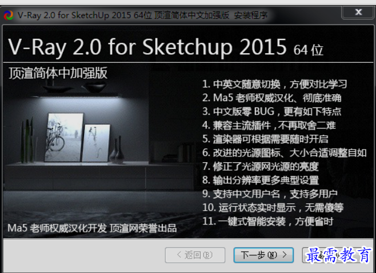Click feature line 3. 中文版零 BUG
Image resolution: width=376 pixels, height=273 pixels.
pos(271,111)
